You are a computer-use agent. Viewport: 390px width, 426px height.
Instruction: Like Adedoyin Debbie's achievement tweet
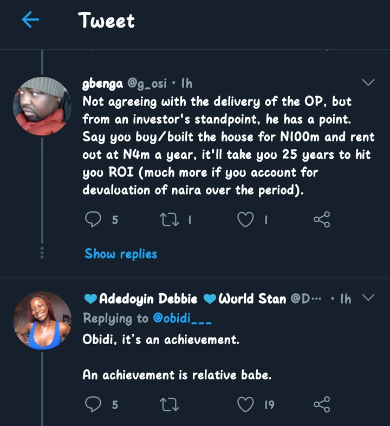click(x=246, y=404)
